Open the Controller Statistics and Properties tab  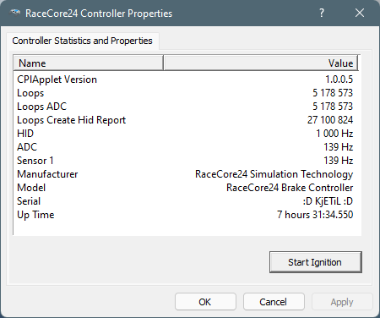coord(83,41)
